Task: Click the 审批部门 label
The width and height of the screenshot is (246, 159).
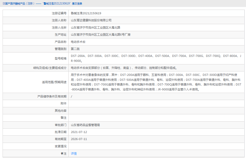Action: [x=61, y=125]
